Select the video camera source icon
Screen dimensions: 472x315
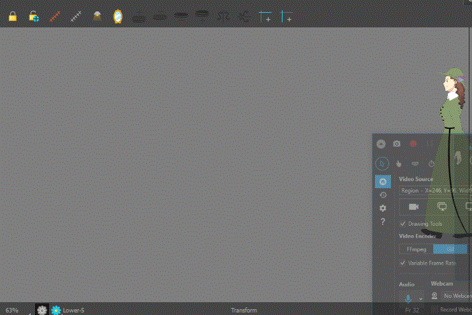click(413, 207)
